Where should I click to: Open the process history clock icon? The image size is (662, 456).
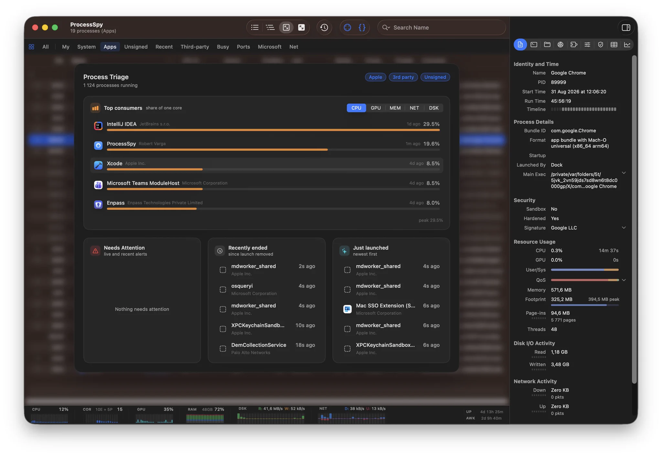click(324, 27)
